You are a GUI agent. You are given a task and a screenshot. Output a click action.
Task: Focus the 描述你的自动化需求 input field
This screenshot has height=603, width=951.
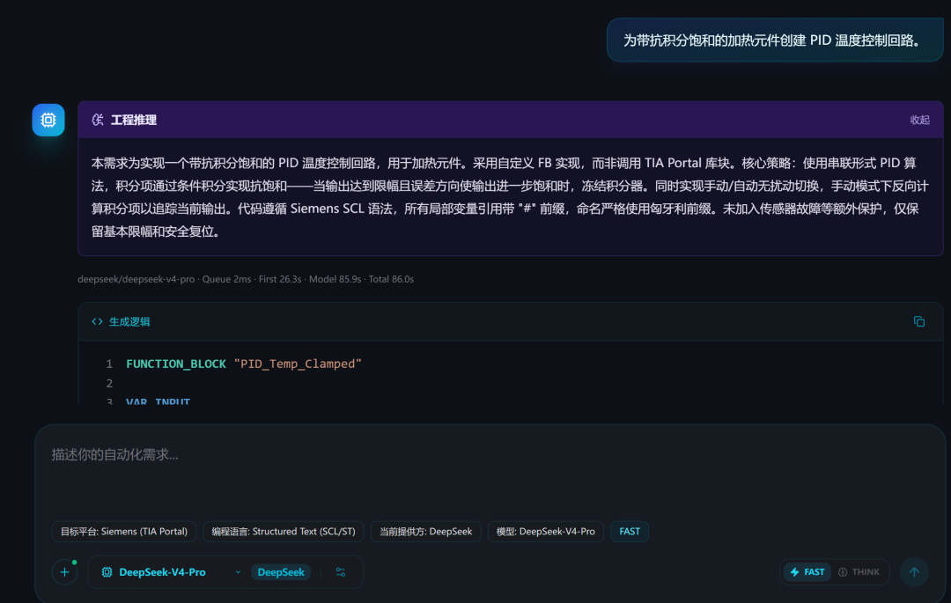pos(490,454)
